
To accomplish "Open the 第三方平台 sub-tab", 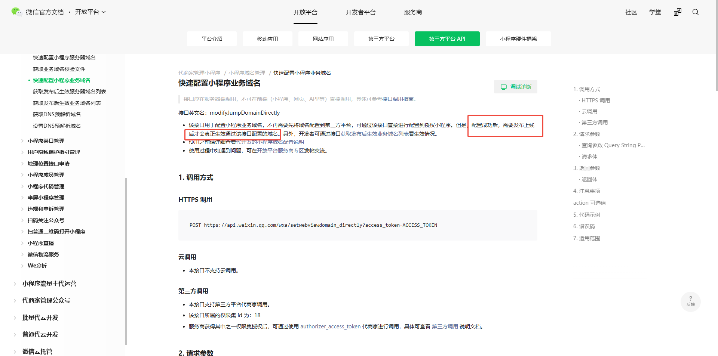I will [381, 39].
